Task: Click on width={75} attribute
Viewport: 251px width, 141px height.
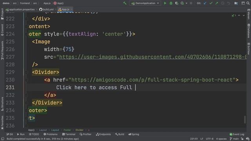Action: [59, 49]
